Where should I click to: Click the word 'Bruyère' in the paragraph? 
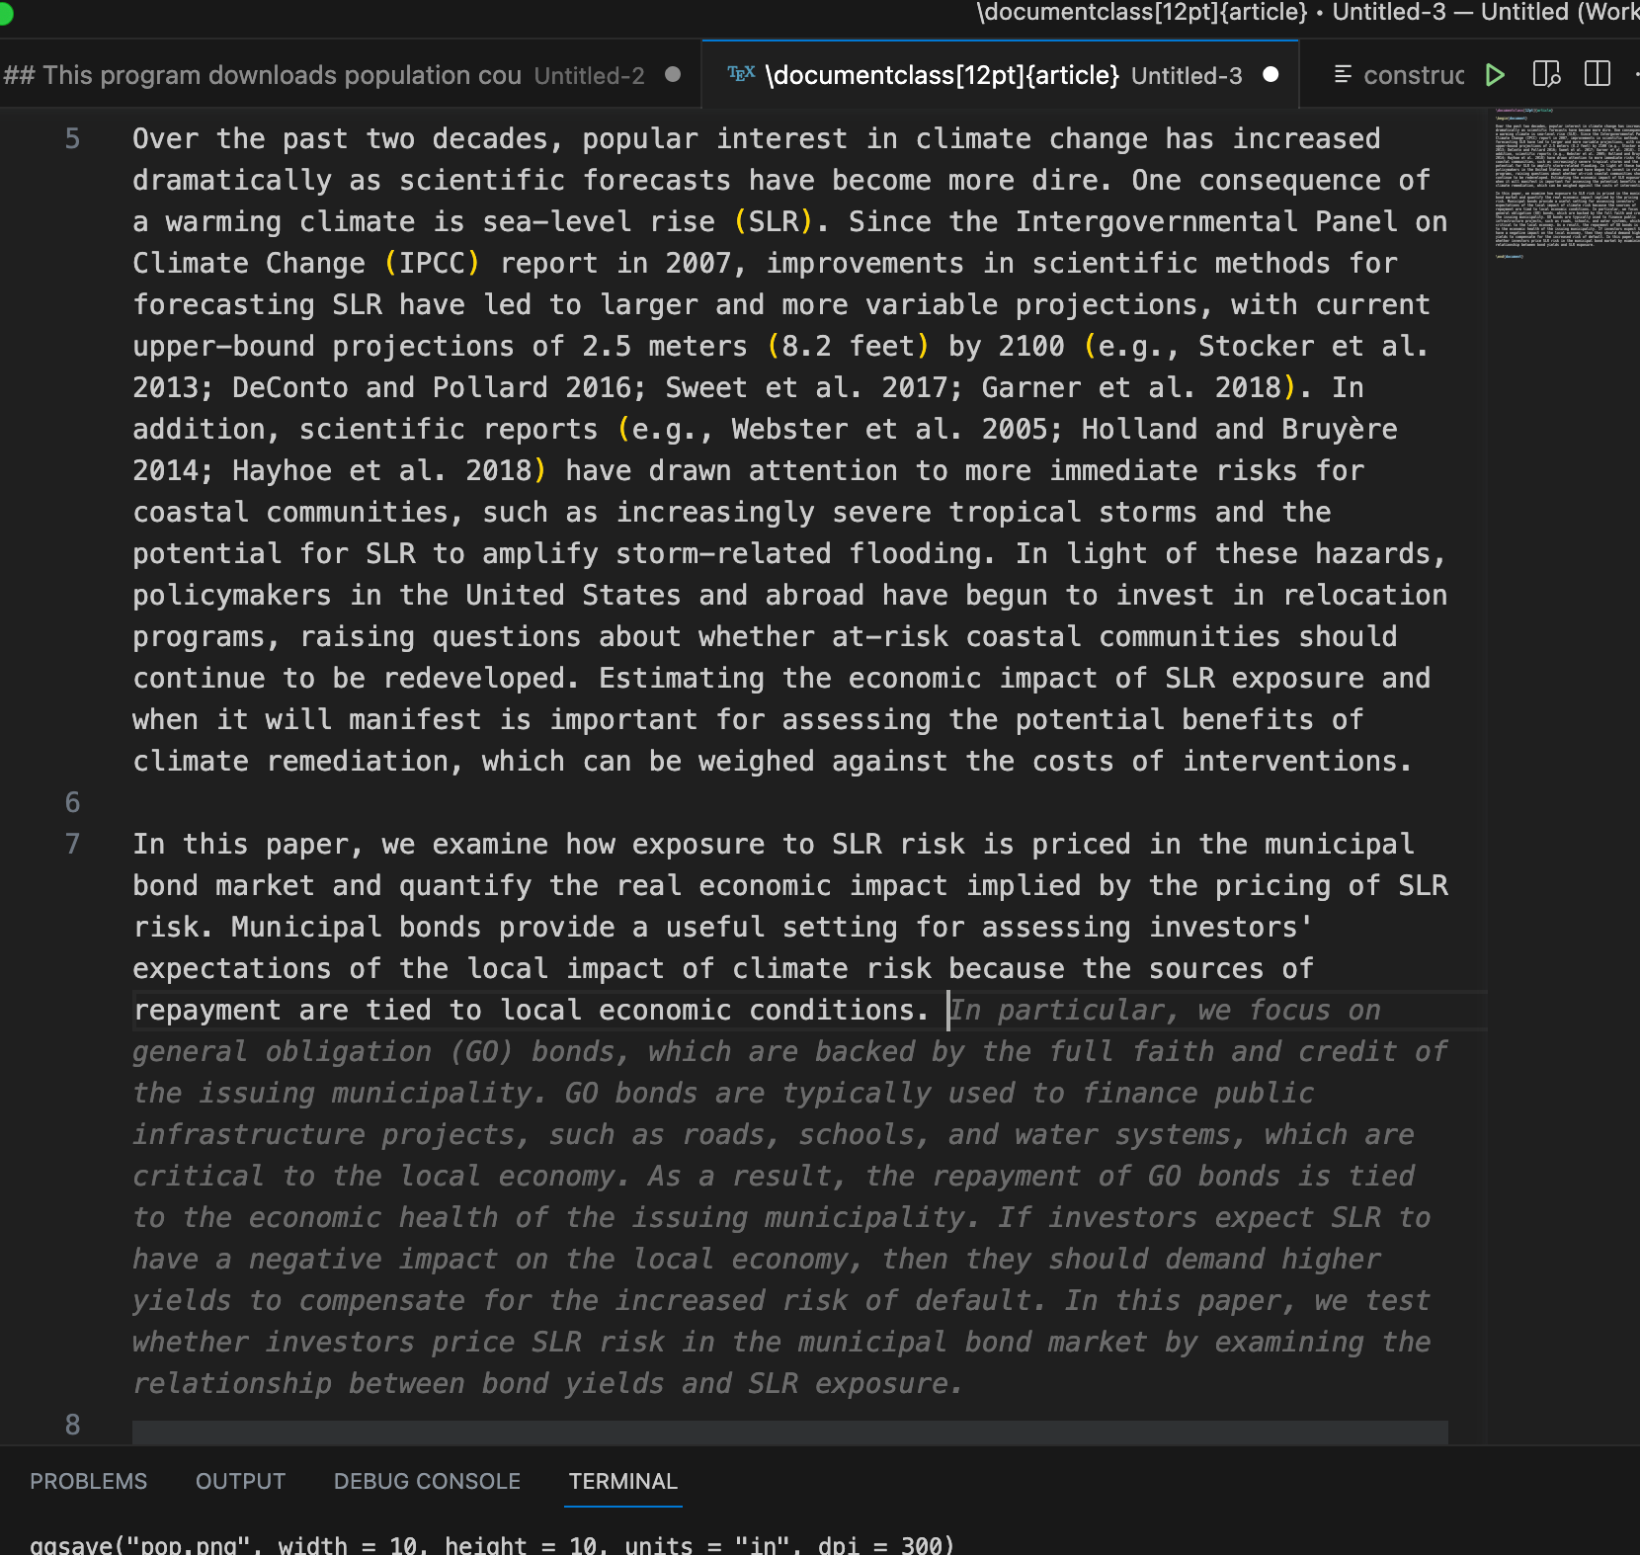point(1340,430)
